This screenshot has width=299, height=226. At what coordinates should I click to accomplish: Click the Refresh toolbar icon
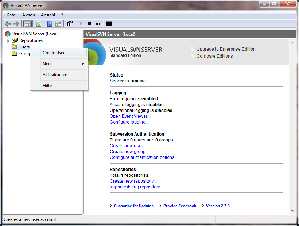pyautogui.click(x=39, y=24)
